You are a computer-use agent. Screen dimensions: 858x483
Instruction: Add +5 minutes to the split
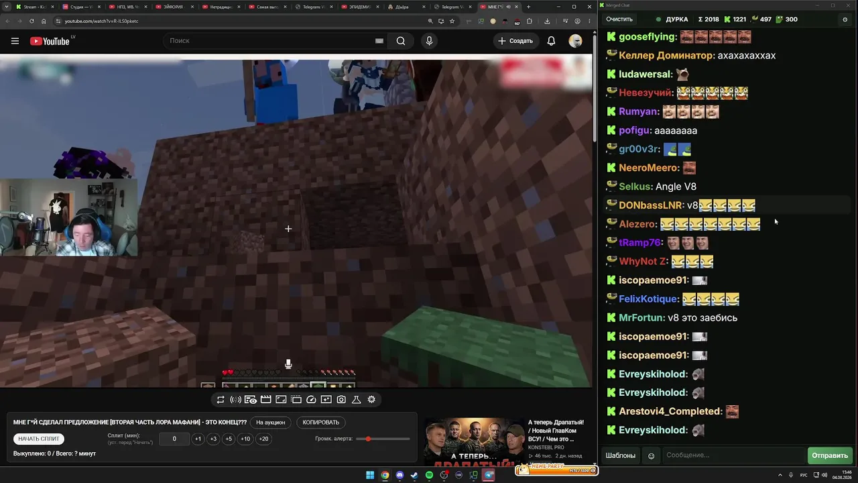tap(229, 439)
